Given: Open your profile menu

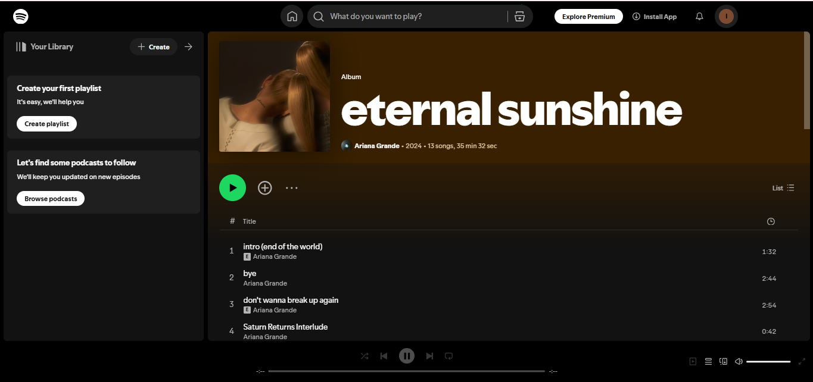Looking at the screenshot, I should (x=726, y=16).
